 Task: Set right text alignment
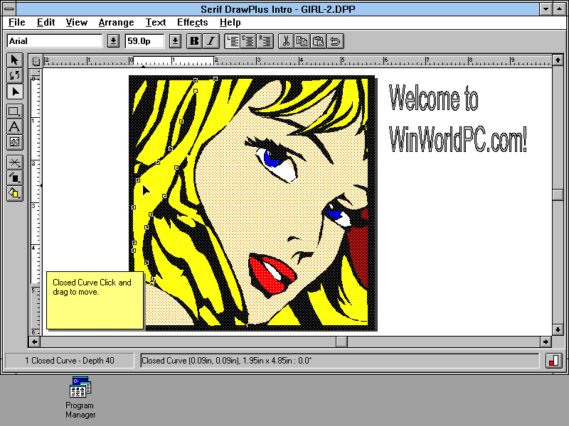click(x=265, y=41)
